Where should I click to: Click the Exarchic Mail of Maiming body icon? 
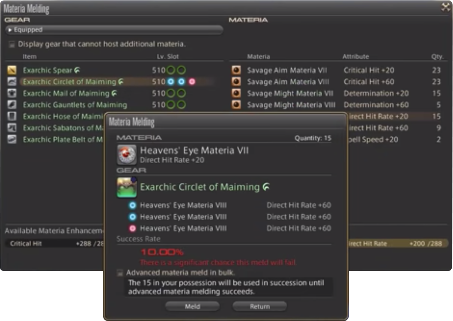[x=12, y=93]
